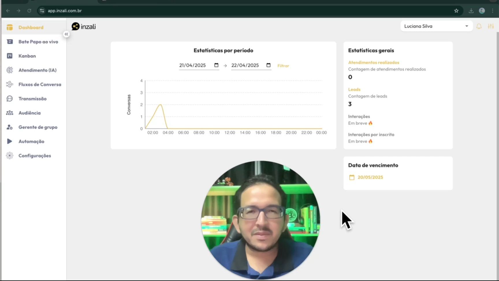
Task: Click the leads count value 3
Action: click(x=350, y=104)
